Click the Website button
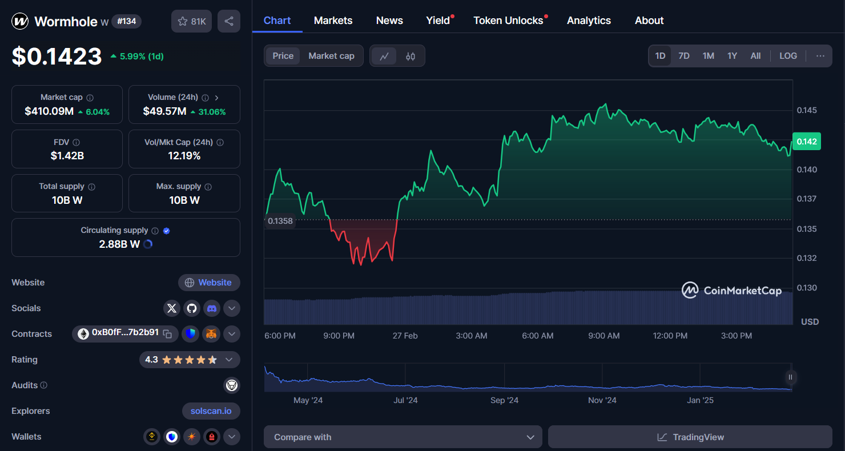Image resolution: width=845 pixels, height=451 pixels. (x=209, y=283)
